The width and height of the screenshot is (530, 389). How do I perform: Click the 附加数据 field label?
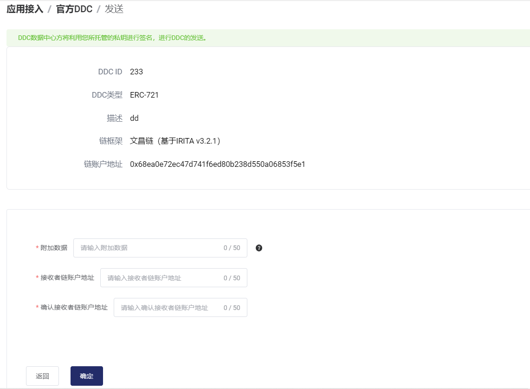pyautogui.click(x=54, y=248)
